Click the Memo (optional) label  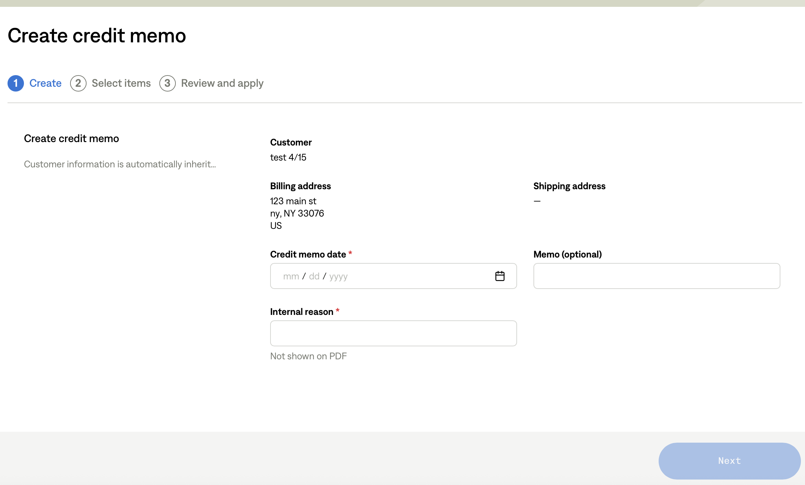567,254
